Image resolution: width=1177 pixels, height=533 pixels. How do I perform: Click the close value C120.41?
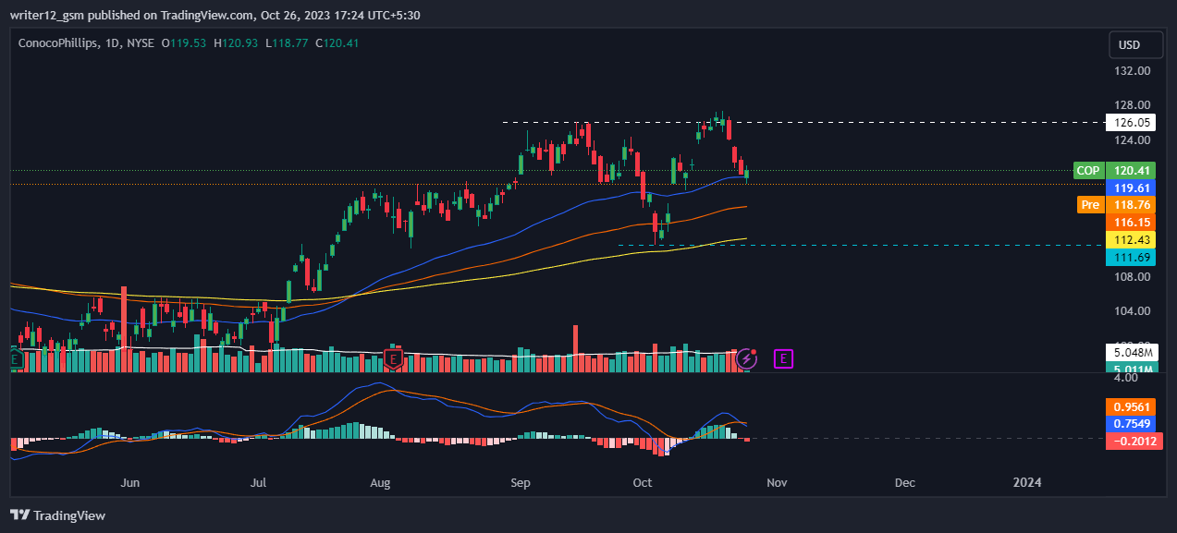point(337,42)
